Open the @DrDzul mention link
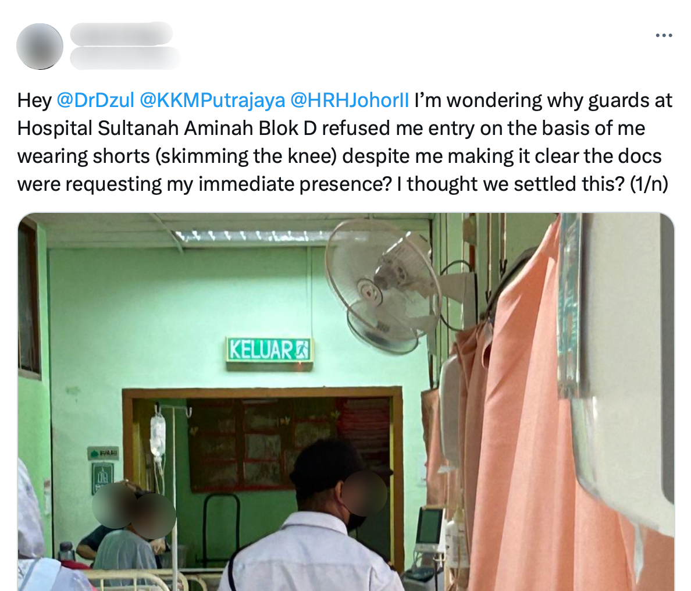Screen dimensions: 691x591 point(95,101)
